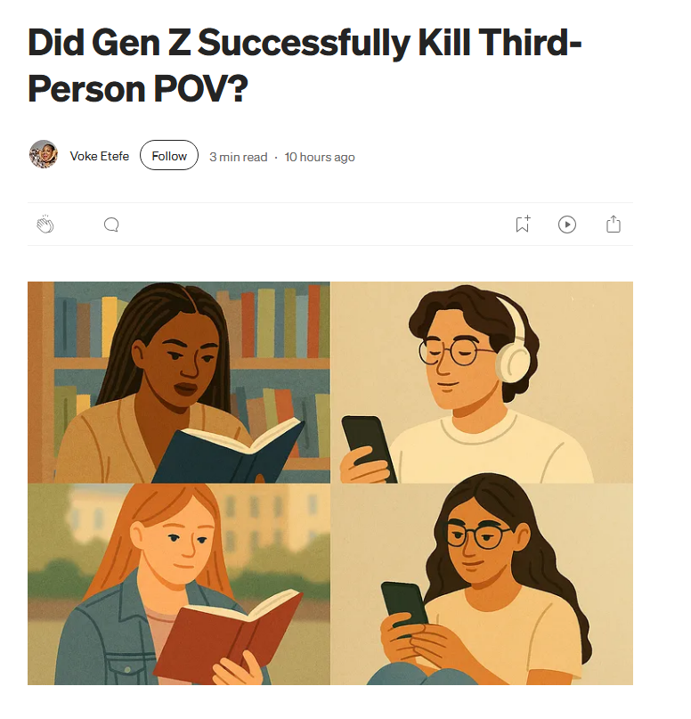
Task: Click the '10 hours ago' timestamp
Action: tap(320, 157)
